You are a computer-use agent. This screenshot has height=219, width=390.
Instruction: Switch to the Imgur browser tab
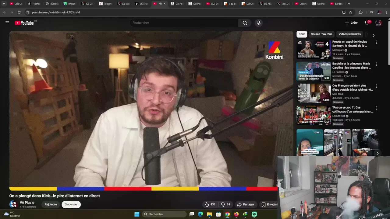(70, 4)
